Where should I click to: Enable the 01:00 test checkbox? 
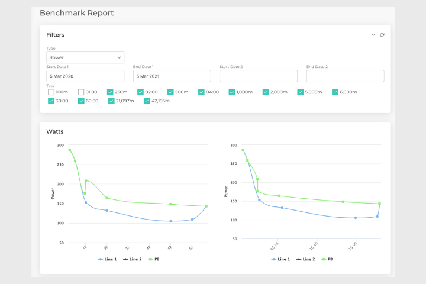click(x=81, y=92)
